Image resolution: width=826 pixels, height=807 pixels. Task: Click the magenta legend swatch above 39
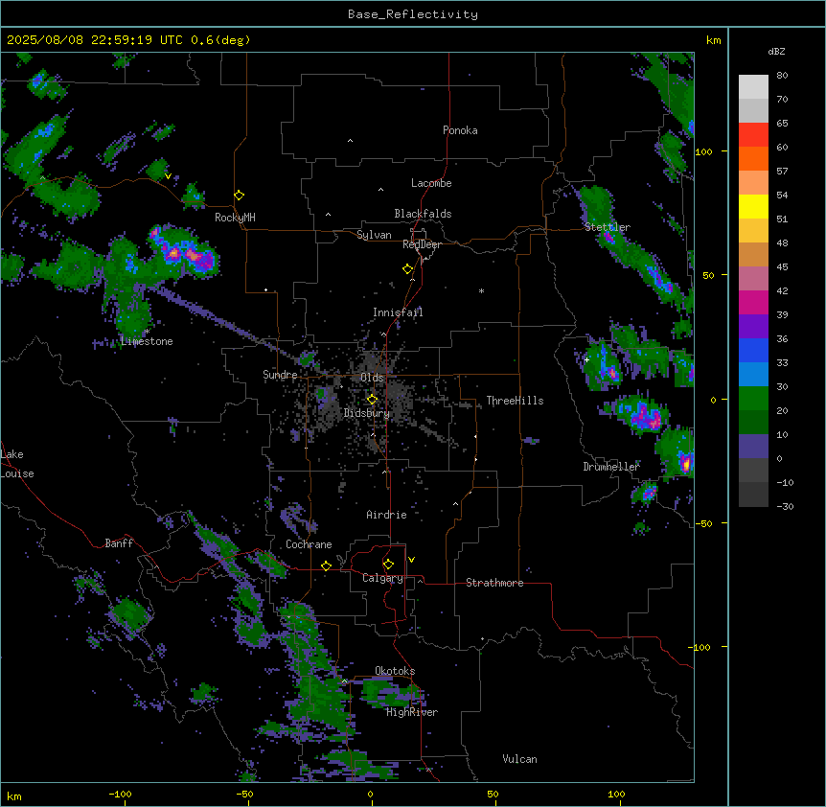click(753, 302)
